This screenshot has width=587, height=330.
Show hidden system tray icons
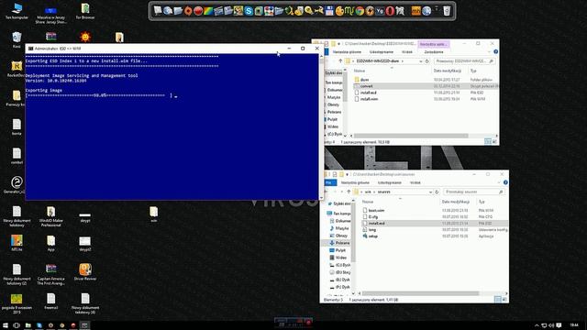pyautogui.click(x=537, y=325)
